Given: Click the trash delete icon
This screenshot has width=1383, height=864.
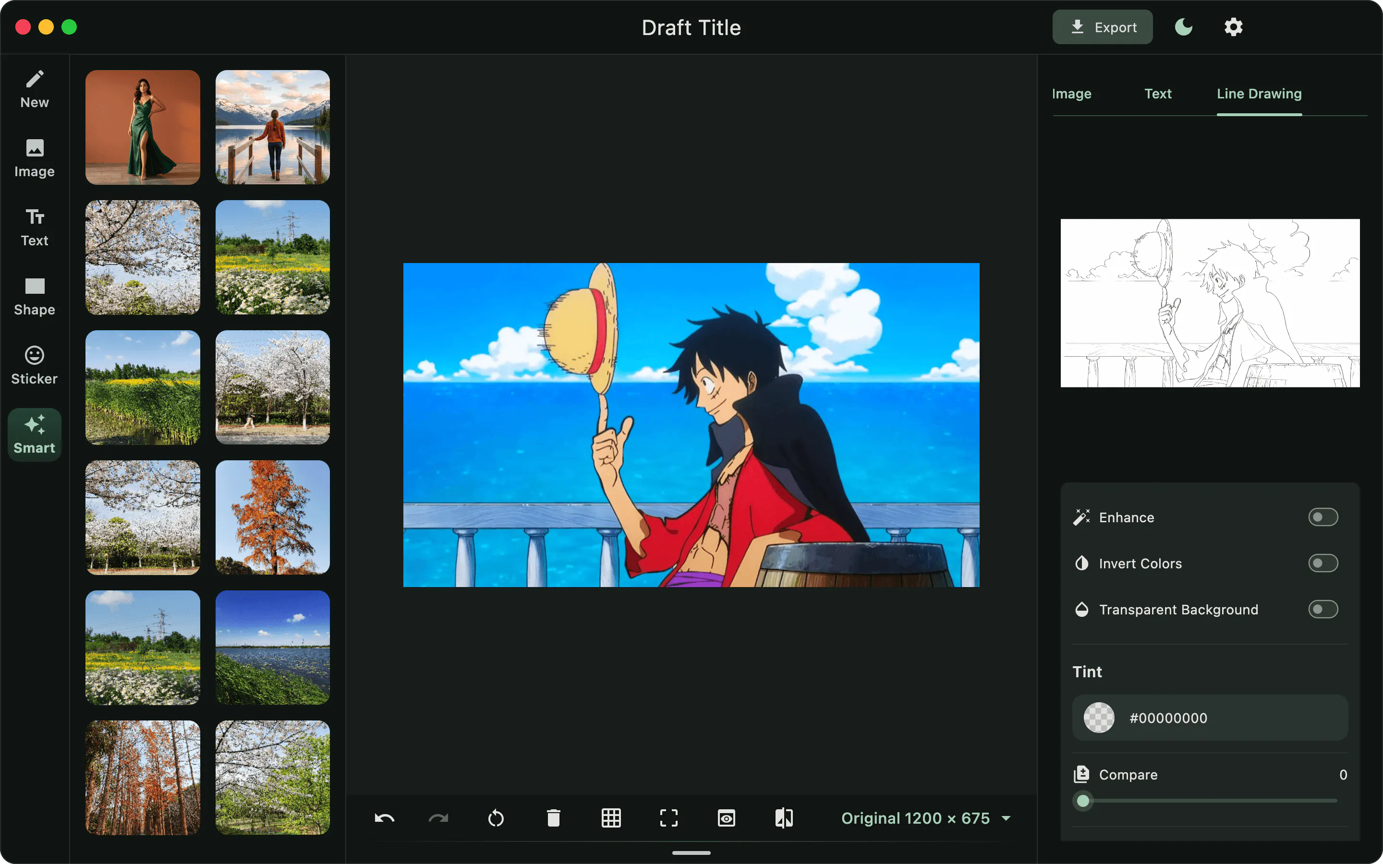Looking at the screenshot, I should [554, 818].
